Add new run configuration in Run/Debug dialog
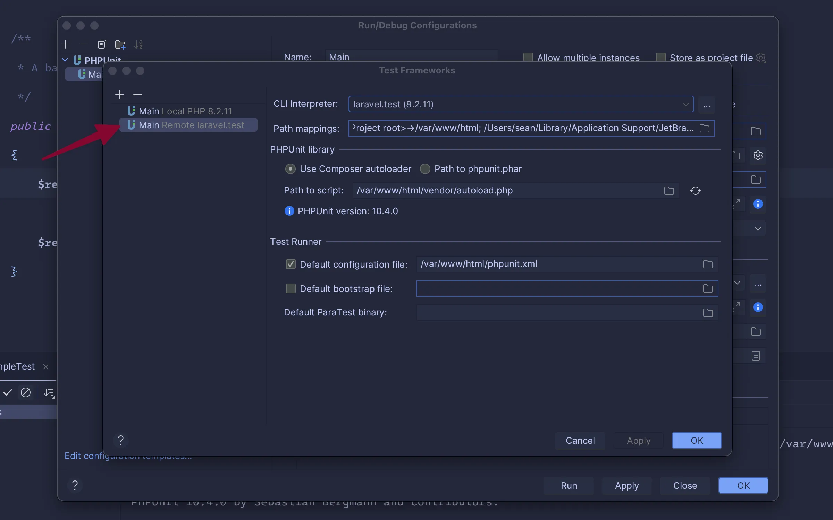 tap(66, 44)
